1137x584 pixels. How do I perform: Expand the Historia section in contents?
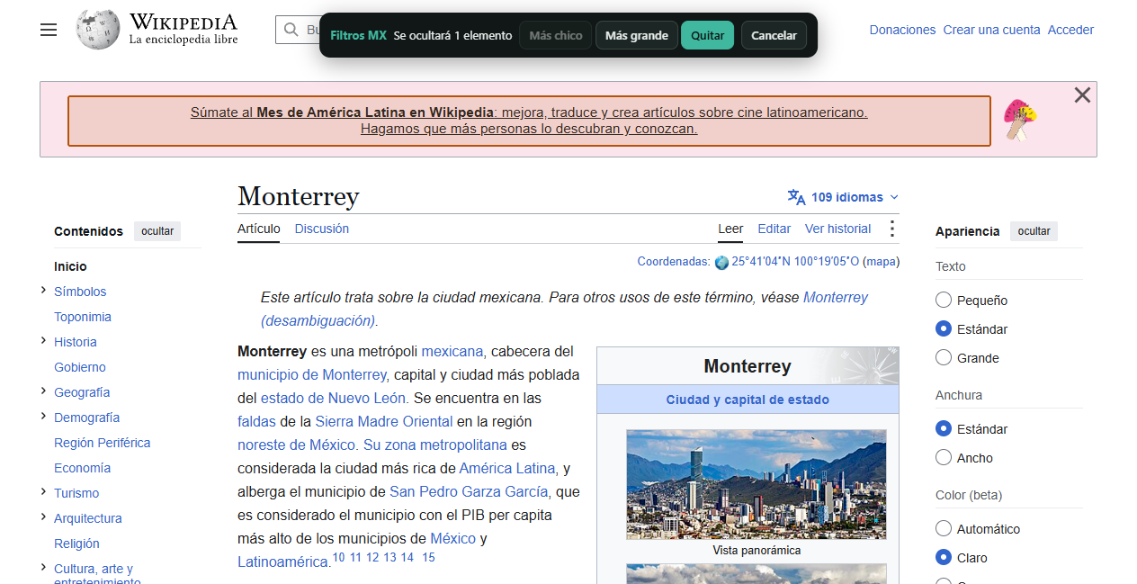click(43, 340)
